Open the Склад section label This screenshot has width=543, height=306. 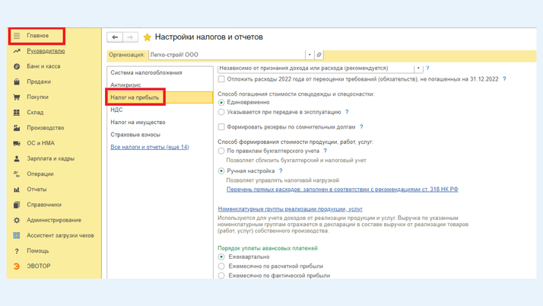[x=35, y=113]
